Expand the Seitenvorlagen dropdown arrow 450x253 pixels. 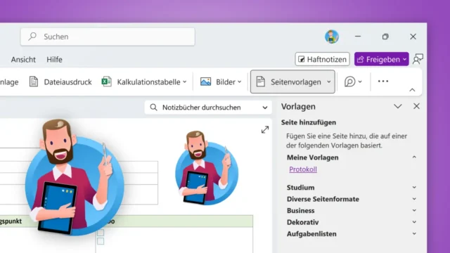329,82
